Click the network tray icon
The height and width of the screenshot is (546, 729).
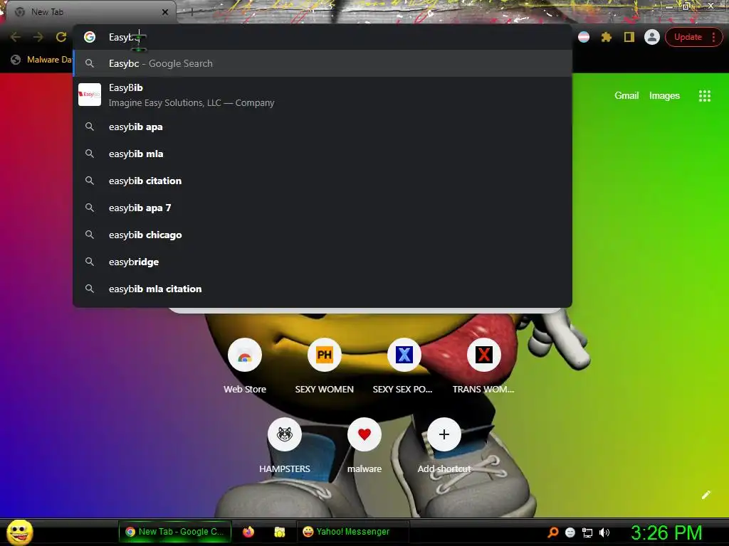[587, 532]
